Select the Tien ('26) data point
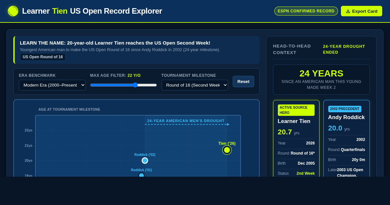The image size is (390, 205). click(x=227, y=150)
